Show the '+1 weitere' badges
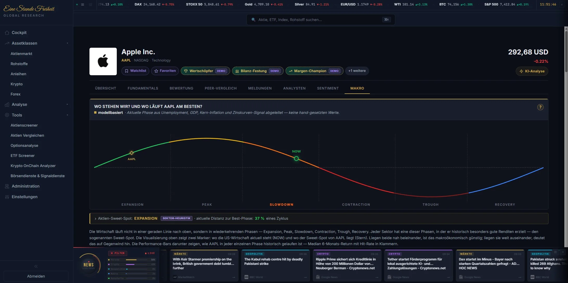Viewport: 568px width, 283px height. pos(357,71)
